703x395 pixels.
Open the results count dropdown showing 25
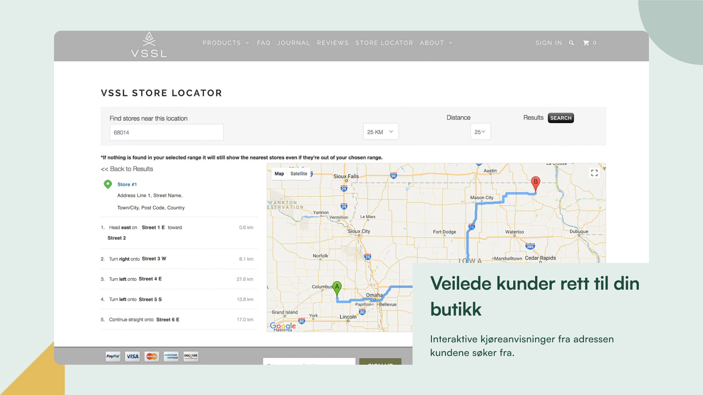[480, 132]
